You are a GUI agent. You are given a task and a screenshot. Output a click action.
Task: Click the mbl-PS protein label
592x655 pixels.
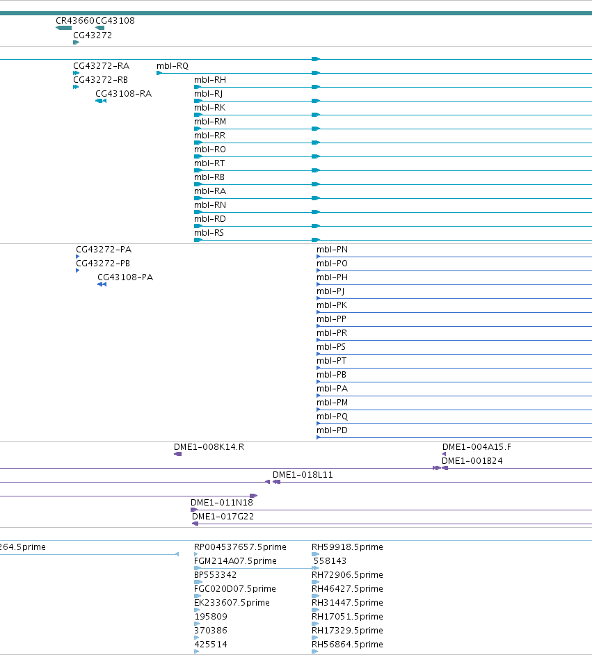331,347
